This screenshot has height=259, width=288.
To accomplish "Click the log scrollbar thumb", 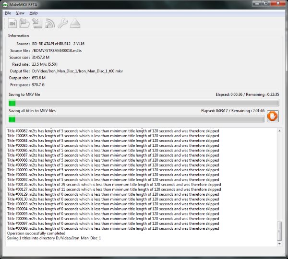I will click(x=279, y=231).
